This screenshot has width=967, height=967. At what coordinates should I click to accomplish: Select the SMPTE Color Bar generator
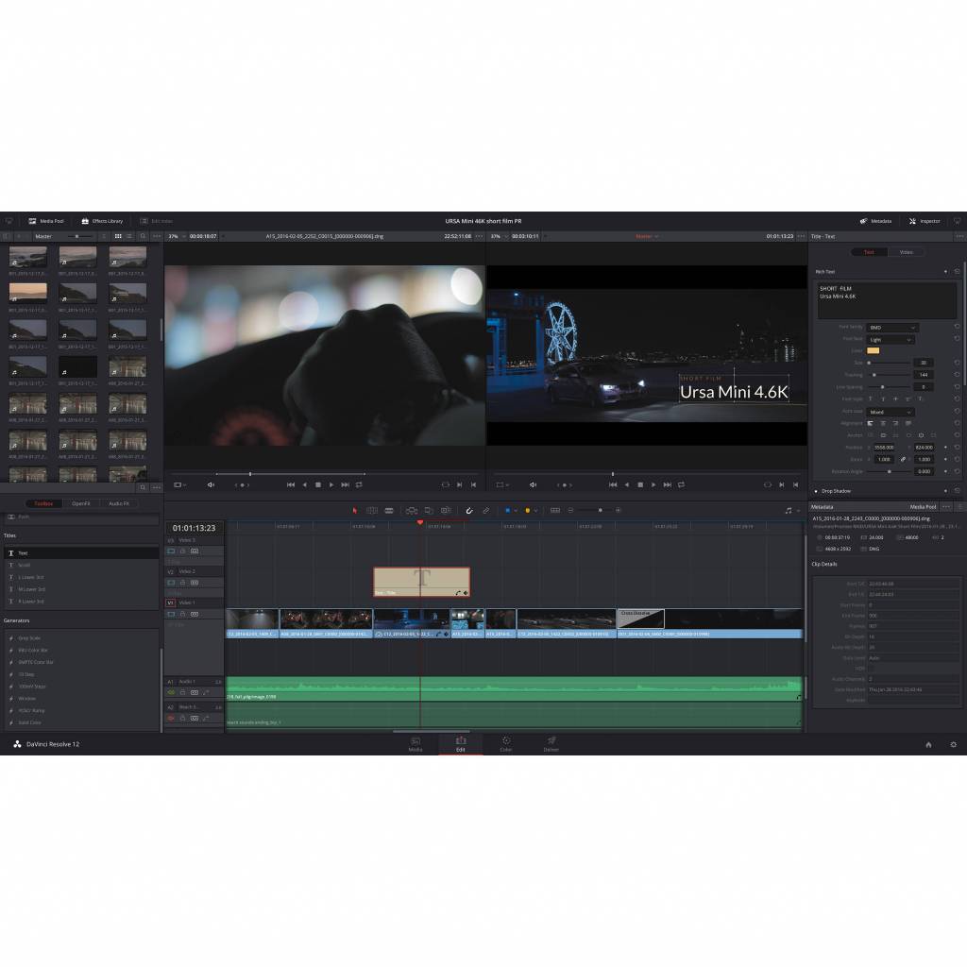81,662
